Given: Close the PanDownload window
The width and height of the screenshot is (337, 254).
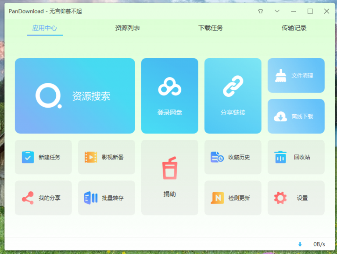Looking at the screenshot, I should (326, 11).
